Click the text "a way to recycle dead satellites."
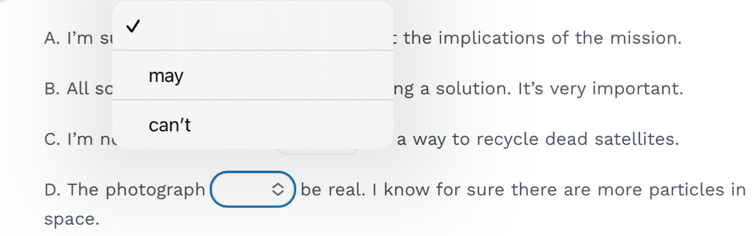 [x=538, y=140]
